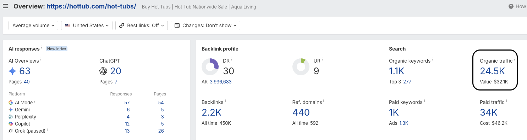Click the How help icon

tap(511, 6)
